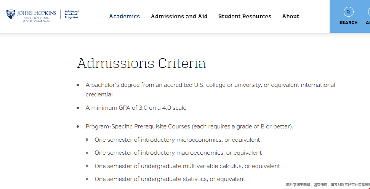
Task: Click the cut-off circular icon right of Search
Action: (368, 12)
